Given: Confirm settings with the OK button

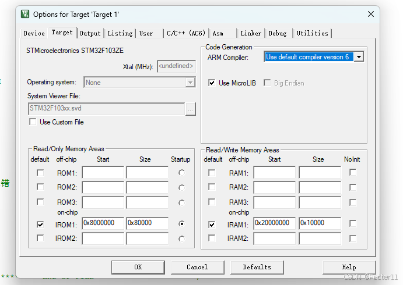Looking at the screenshot, I should [138, 268].
